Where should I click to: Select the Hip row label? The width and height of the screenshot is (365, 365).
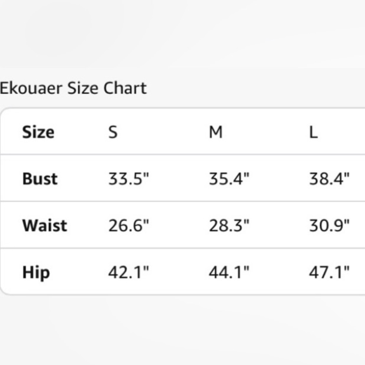(36, 272)
